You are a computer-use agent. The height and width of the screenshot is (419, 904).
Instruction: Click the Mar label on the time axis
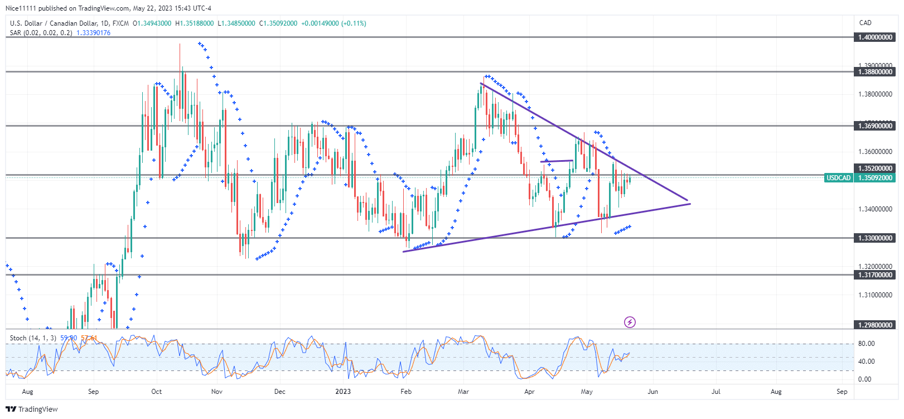(463, 392)
